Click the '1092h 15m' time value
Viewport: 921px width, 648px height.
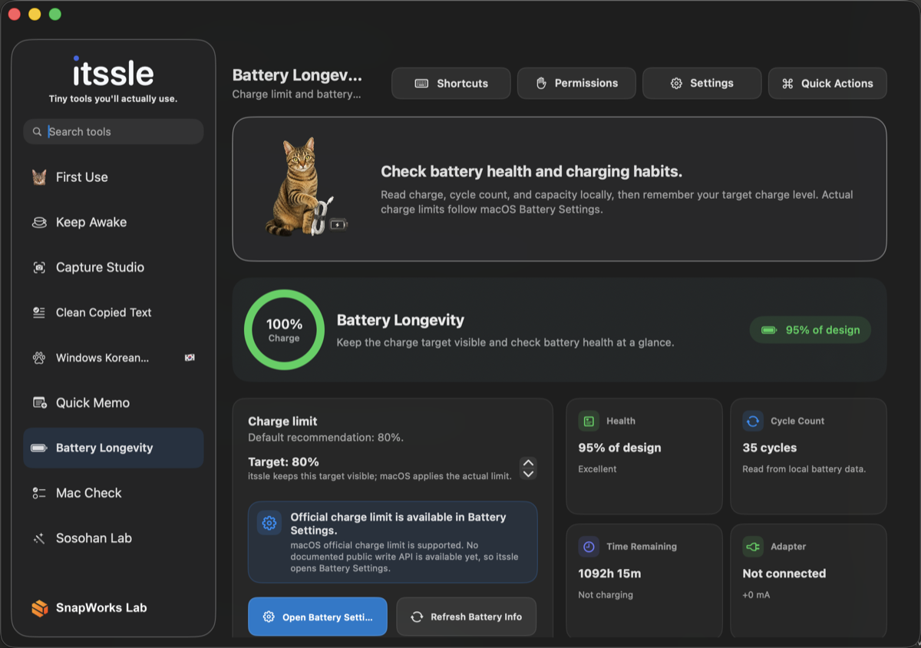coord(609,574)
